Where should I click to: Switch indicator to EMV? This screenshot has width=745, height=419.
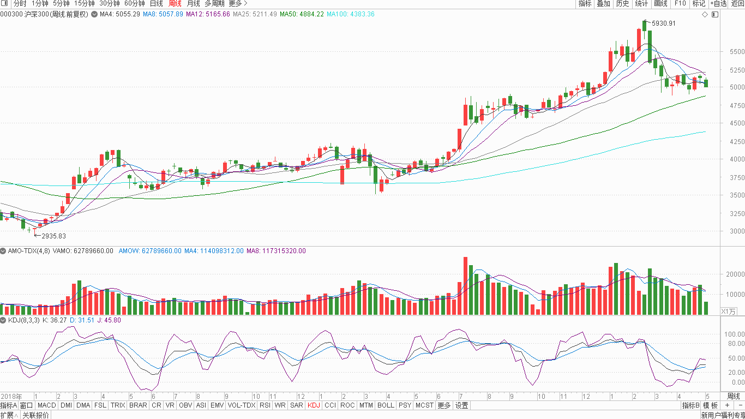click(x=217, y=405)
